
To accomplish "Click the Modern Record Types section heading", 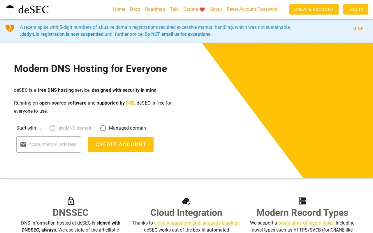I will tap(302, 213).
